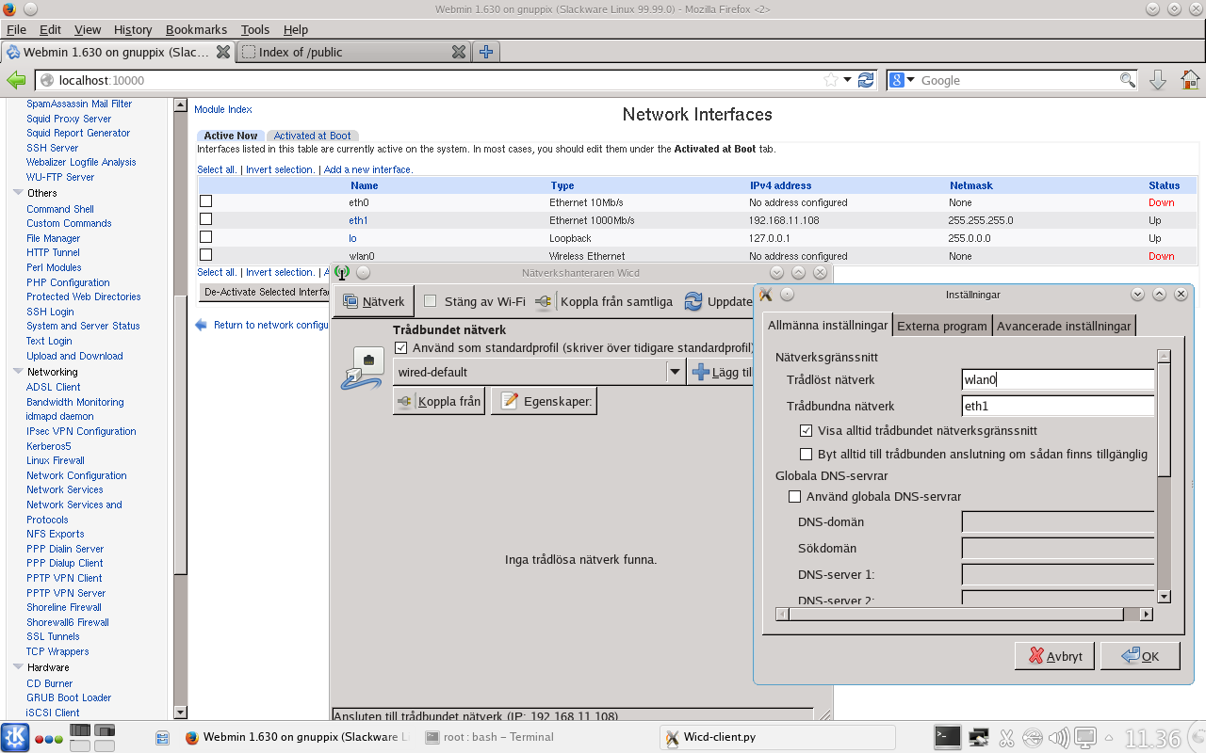
Task: Close the Webmin 1.630 browser tab
Action: (x=223, y=52)
